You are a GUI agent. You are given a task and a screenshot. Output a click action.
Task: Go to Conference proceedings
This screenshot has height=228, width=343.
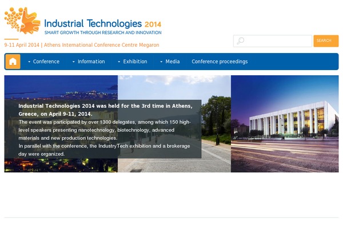(x=220, y=62)
